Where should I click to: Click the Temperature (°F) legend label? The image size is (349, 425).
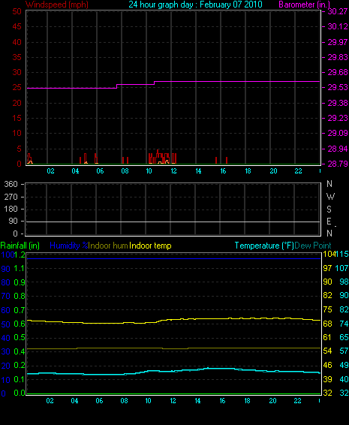coord(264,246)
